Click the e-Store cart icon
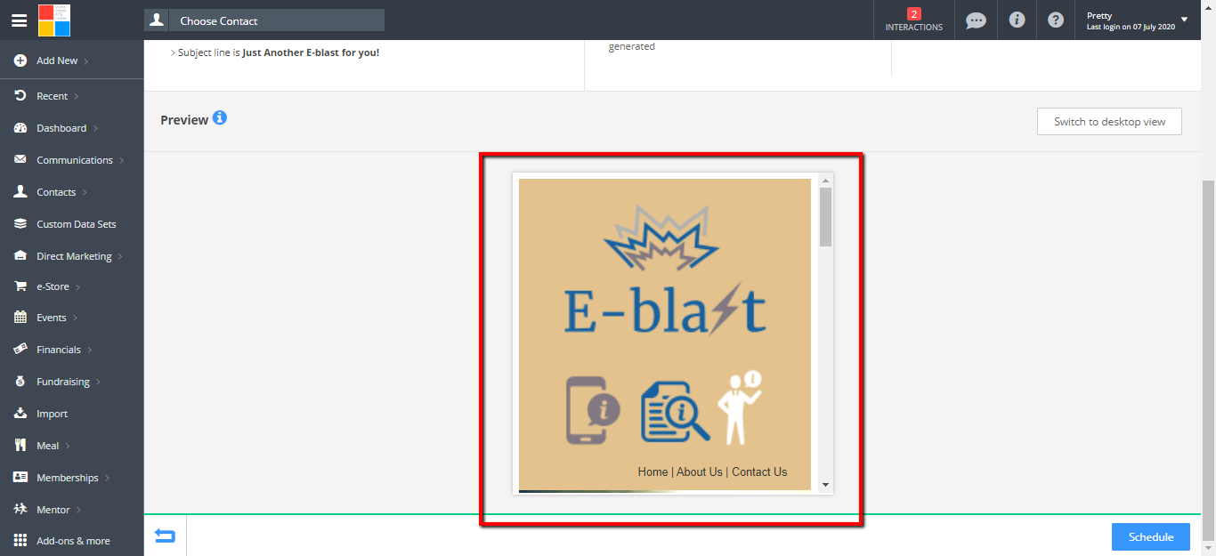Screen dimensions: 1216x556 coord(20,286)
